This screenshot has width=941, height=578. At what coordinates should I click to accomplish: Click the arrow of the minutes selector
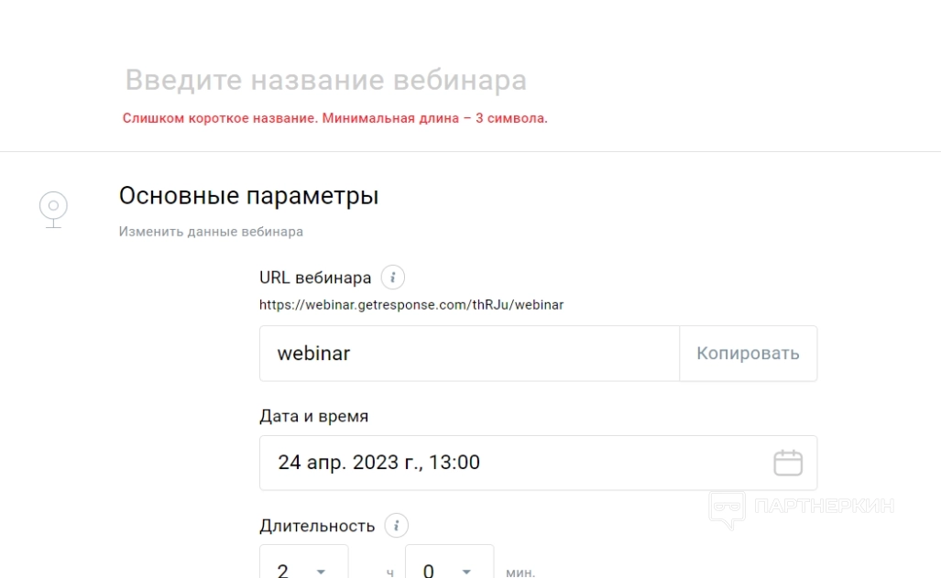466,572
